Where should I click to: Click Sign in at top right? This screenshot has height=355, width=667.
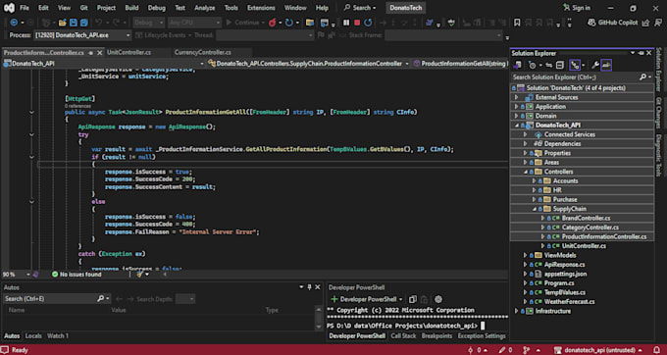576,8
